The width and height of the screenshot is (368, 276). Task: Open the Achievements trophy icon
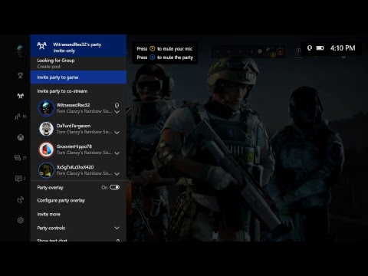[21, 75]
